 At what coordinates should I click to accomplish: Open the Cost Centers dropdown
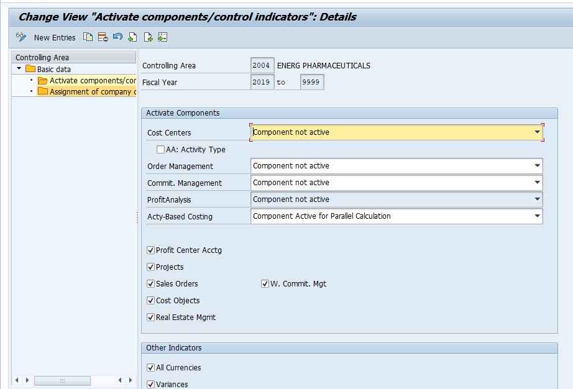(x=537, y=132)
